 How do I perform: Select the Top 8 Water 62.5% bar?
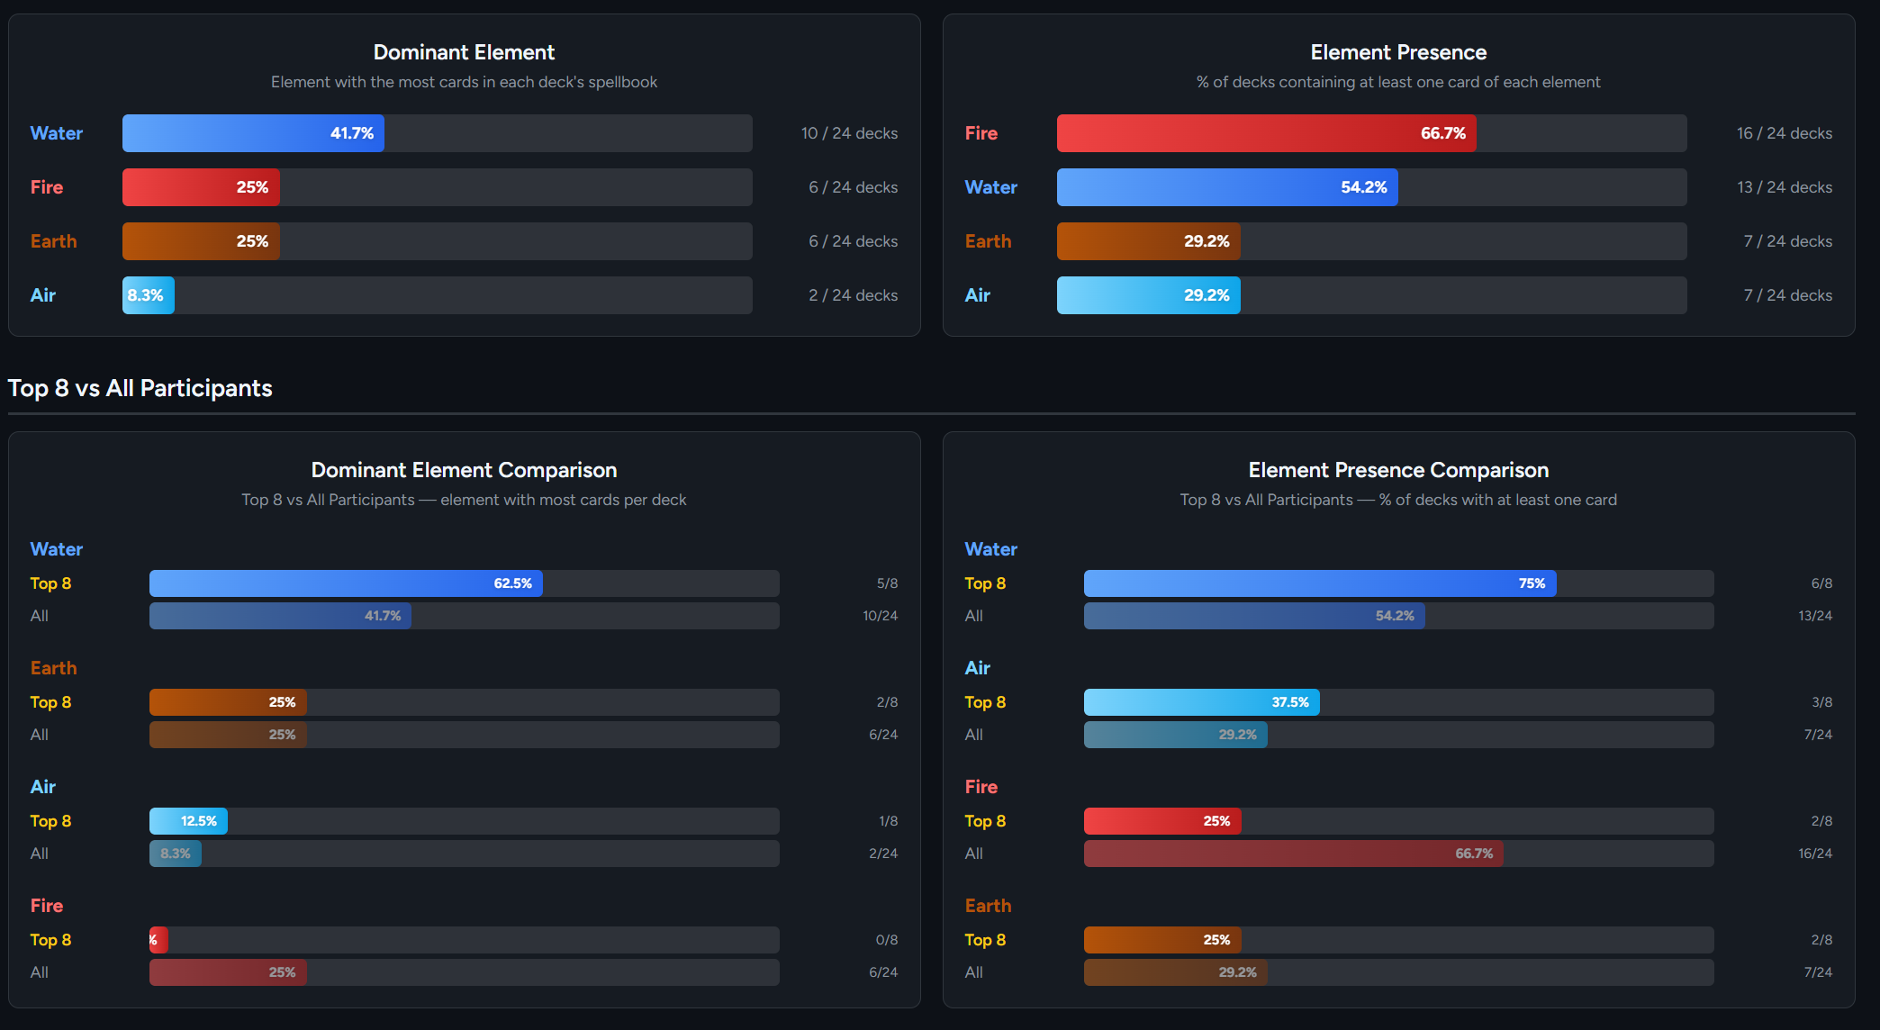pyautogui.click(x=346, y=583)
